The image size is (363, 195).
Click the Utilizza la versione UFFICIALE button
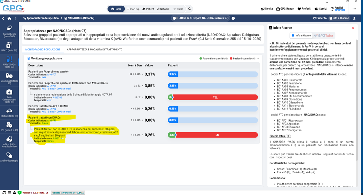coord(68,193)
